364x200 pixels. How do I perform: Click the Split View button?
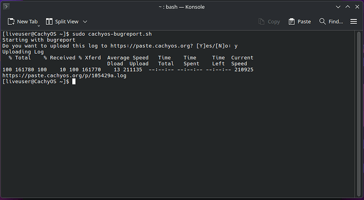(62, 22)
